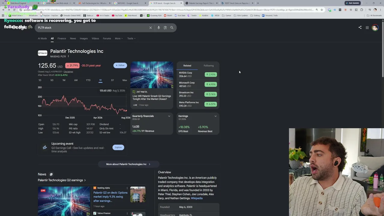Click the sparkle icon beside Upcoming event

(x=45, y=147)
